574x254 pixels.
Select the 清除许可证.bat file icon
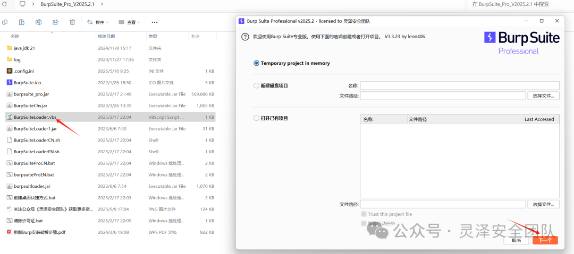pos(10,221)
